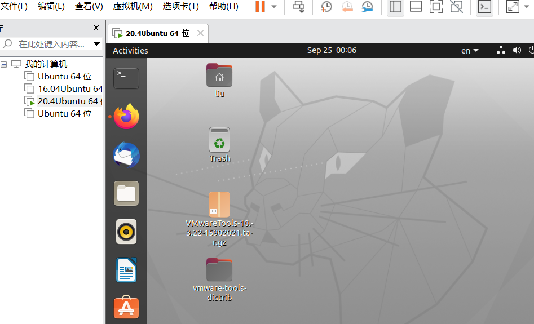534x324 pixels.
Task: Launch Firefox from the dock
Action: [x=126, y=117]
